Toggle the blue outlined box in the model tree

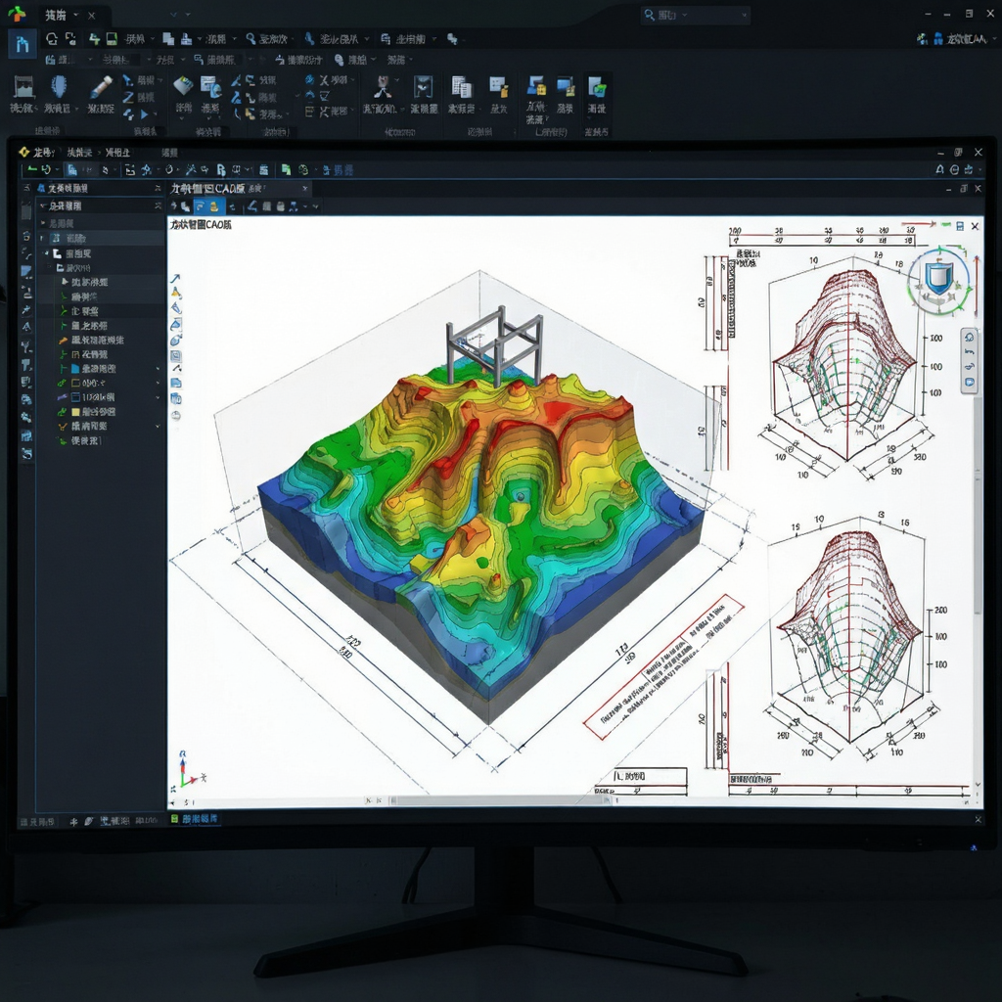[x=75, y=397]
